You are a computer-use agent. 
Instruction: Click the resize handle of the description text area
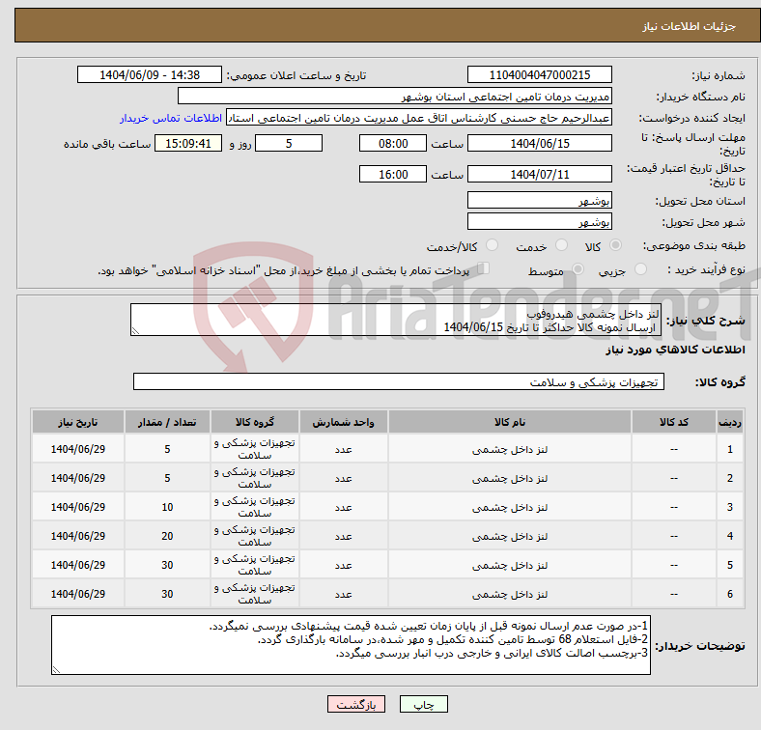pos(135,331)
